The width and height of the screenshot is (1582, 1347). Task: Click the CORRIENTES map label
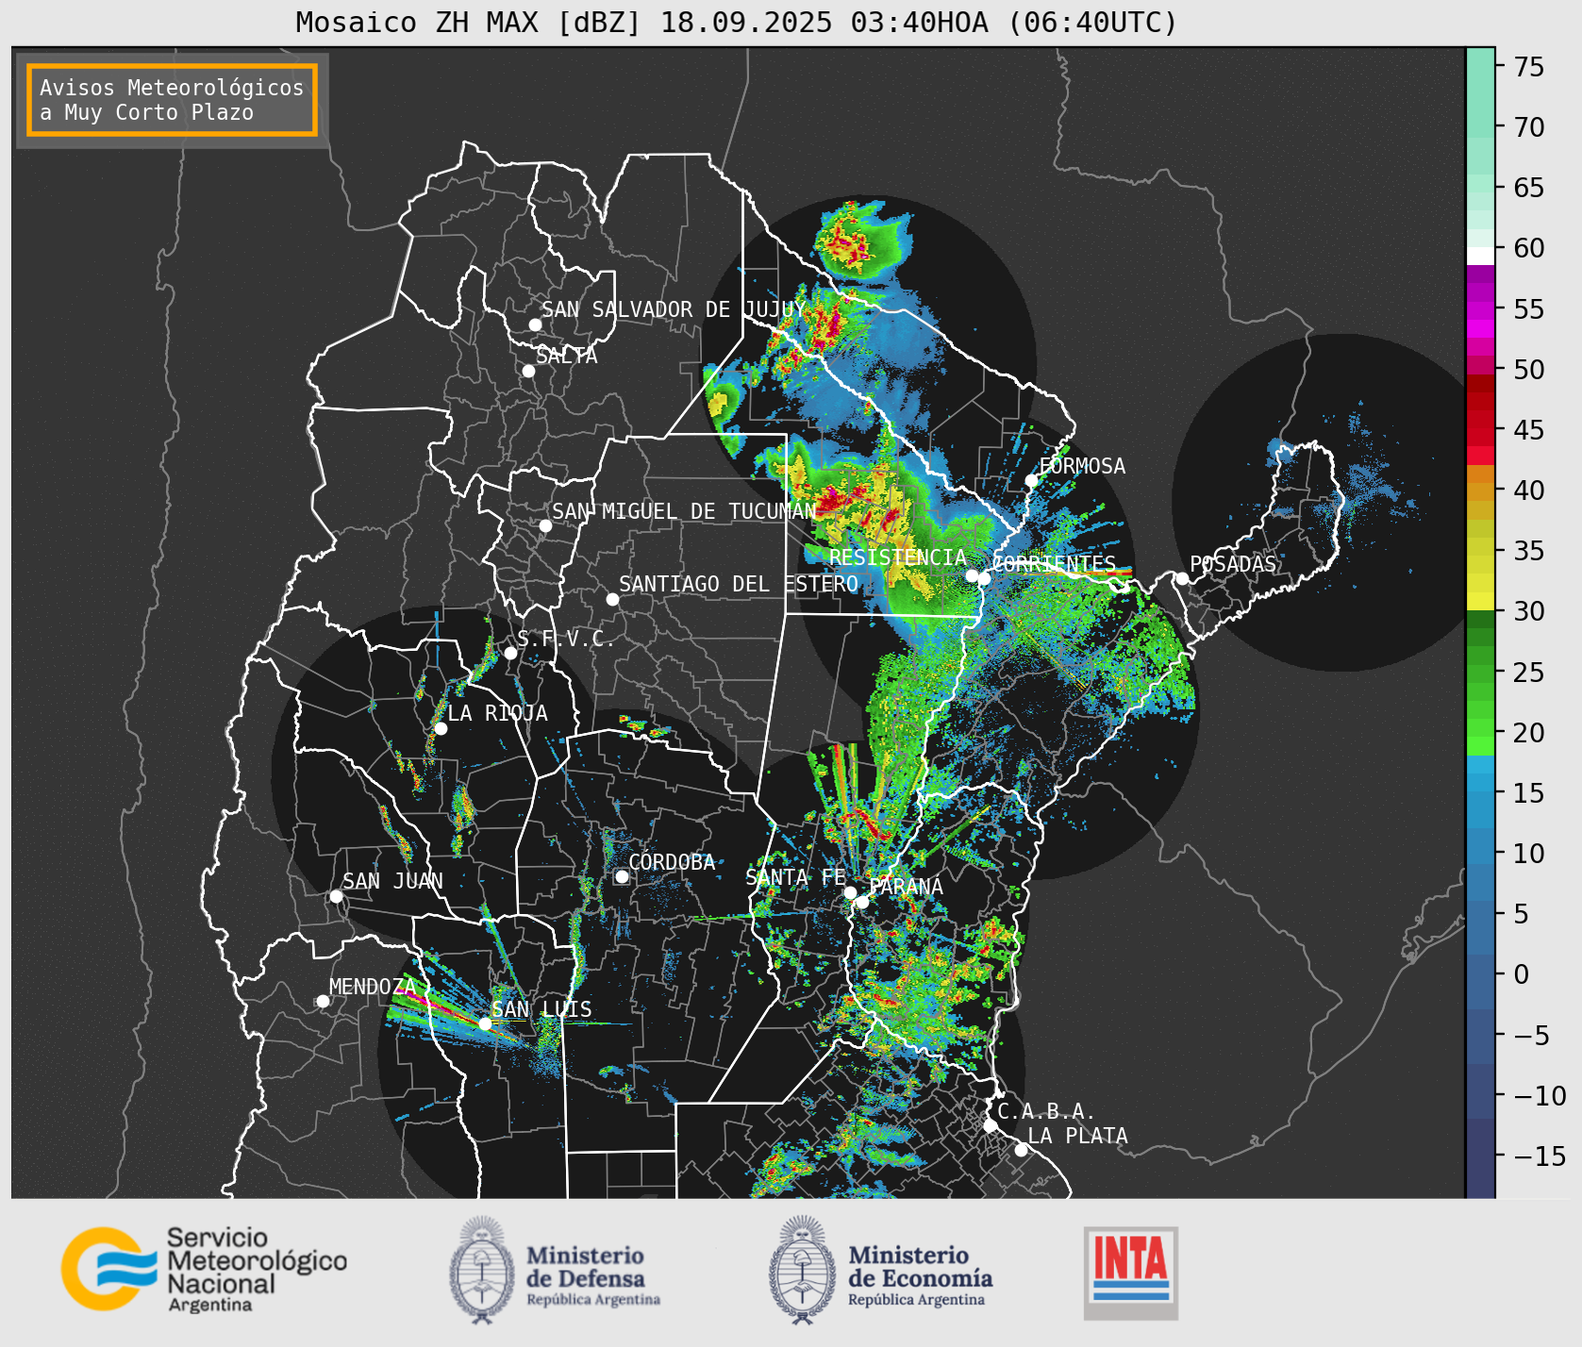pos(1055,564)
